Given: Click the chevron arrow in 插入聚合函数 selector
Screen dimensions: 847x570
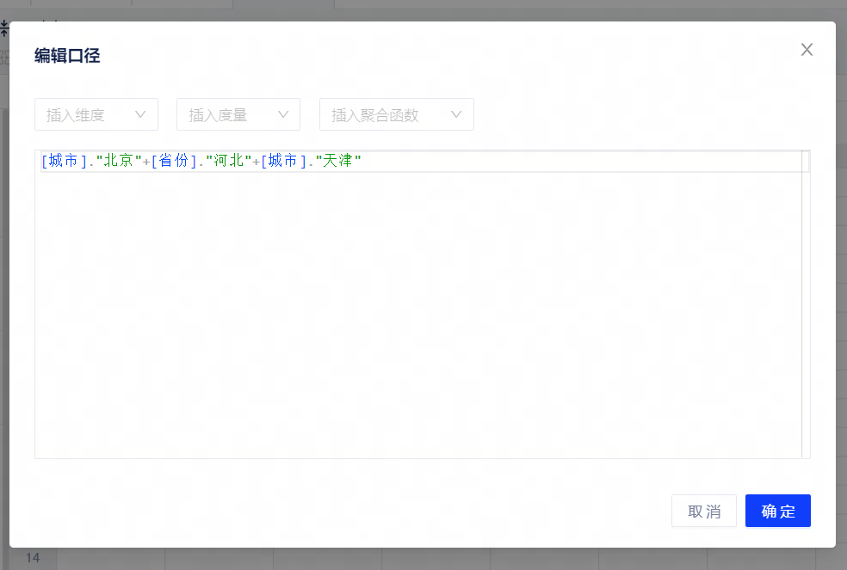Looking at the screenshot, I should point(456,115).
